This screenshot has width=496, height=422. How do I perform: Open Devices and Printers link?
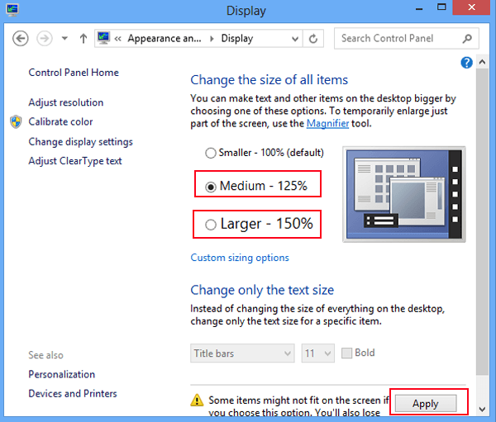coord(73,394)
